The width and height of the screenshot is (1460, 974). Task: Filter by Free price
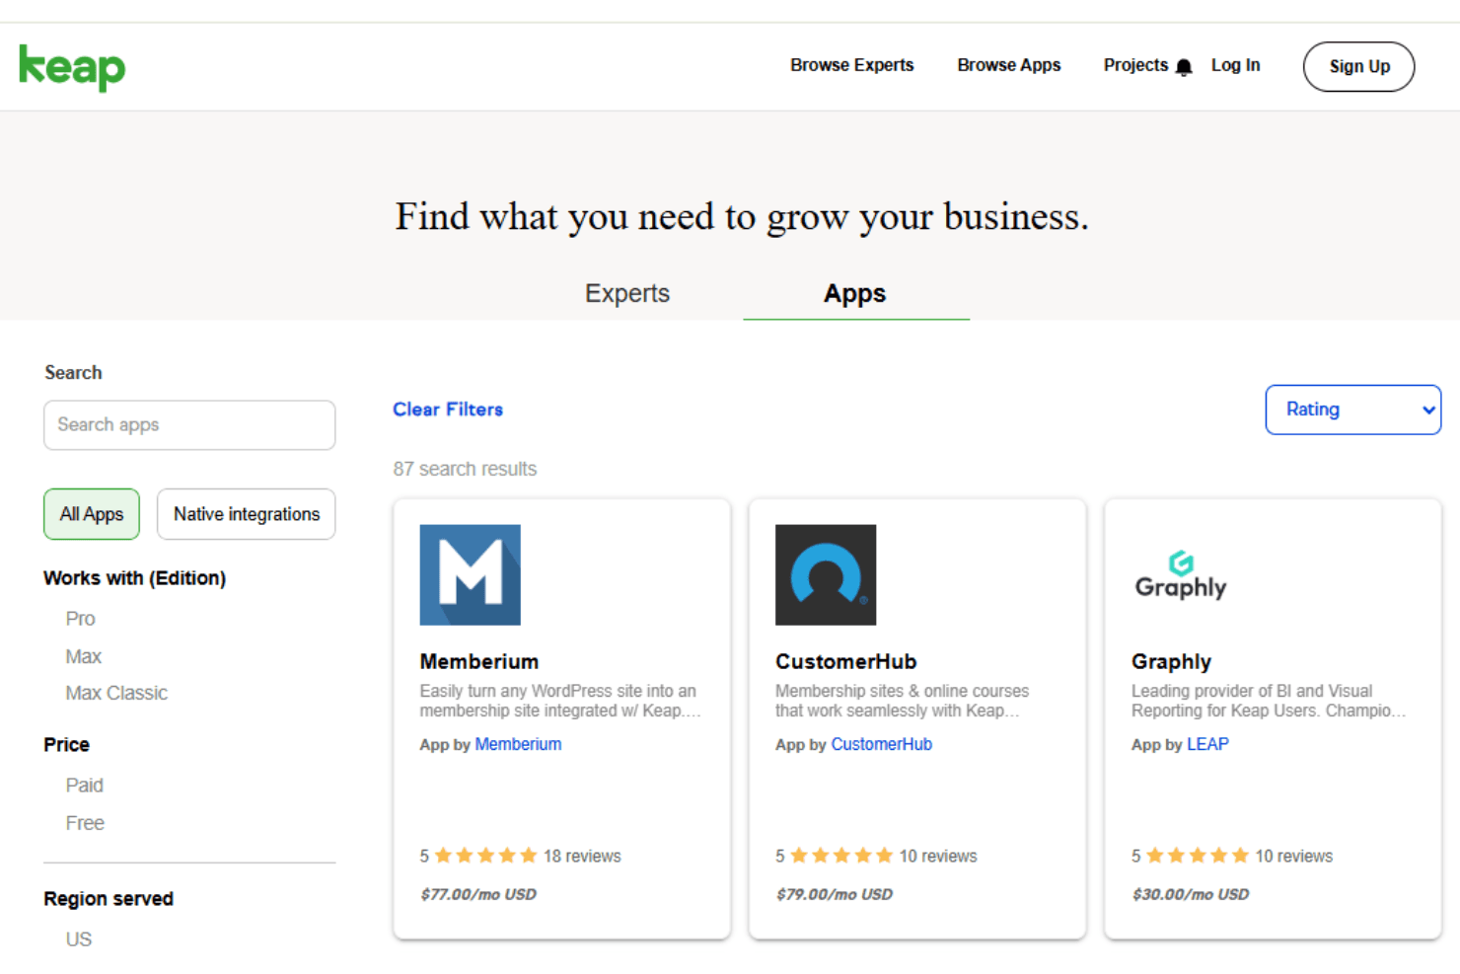pos(85,823)
